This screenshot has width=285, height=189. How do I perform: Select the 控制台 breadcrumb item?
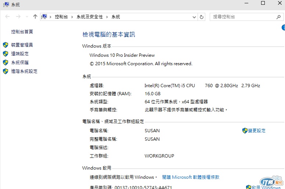[x=61, y=17]
